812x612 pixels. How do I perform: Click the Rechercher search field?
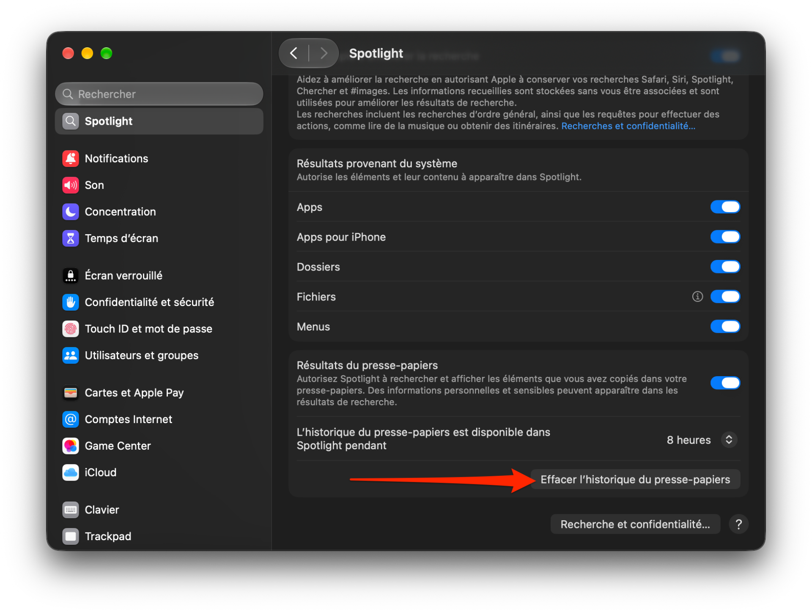pos(159,94)
